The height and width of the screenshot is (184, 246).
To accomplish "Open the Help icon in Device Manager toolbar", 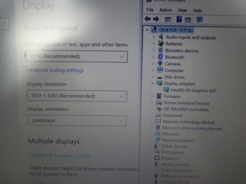I will pyautogui.click(x=179, y=19).
